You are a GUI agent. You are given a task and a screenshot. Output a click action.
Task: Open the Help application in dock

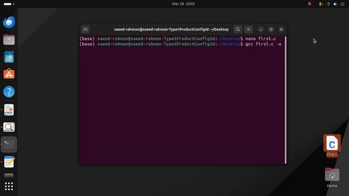9,91
